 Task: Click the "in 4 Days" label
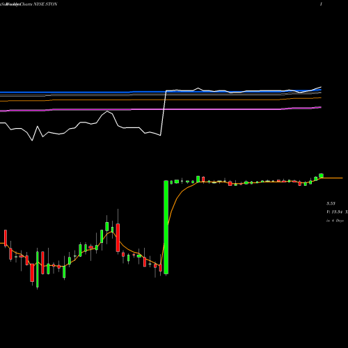[335, 221]
